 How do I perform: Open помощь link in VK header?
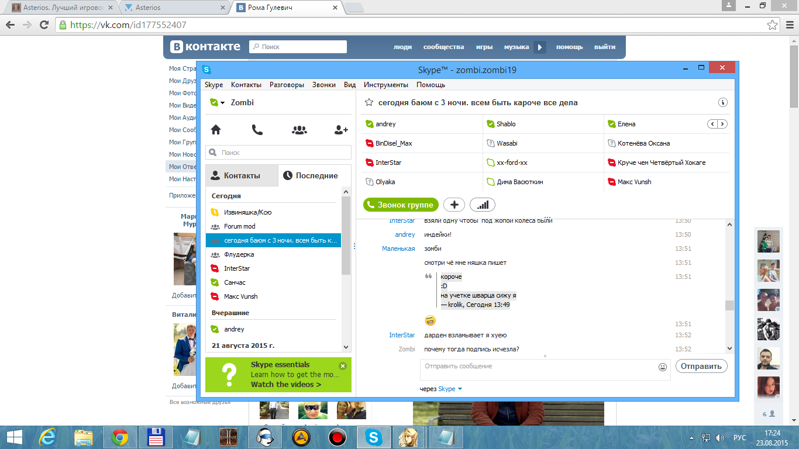click(569, 47)
